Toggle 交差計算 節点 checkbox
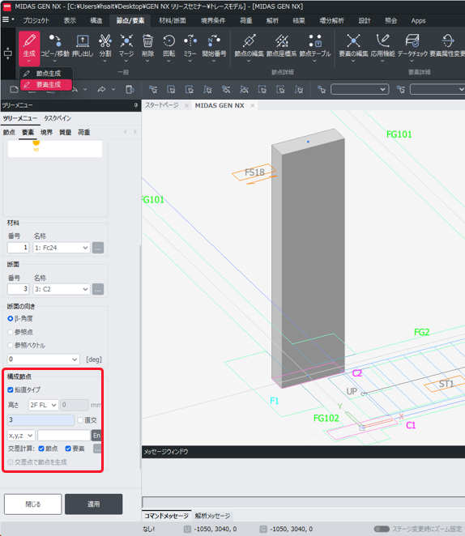465x536 pixels. coord(41,449)
